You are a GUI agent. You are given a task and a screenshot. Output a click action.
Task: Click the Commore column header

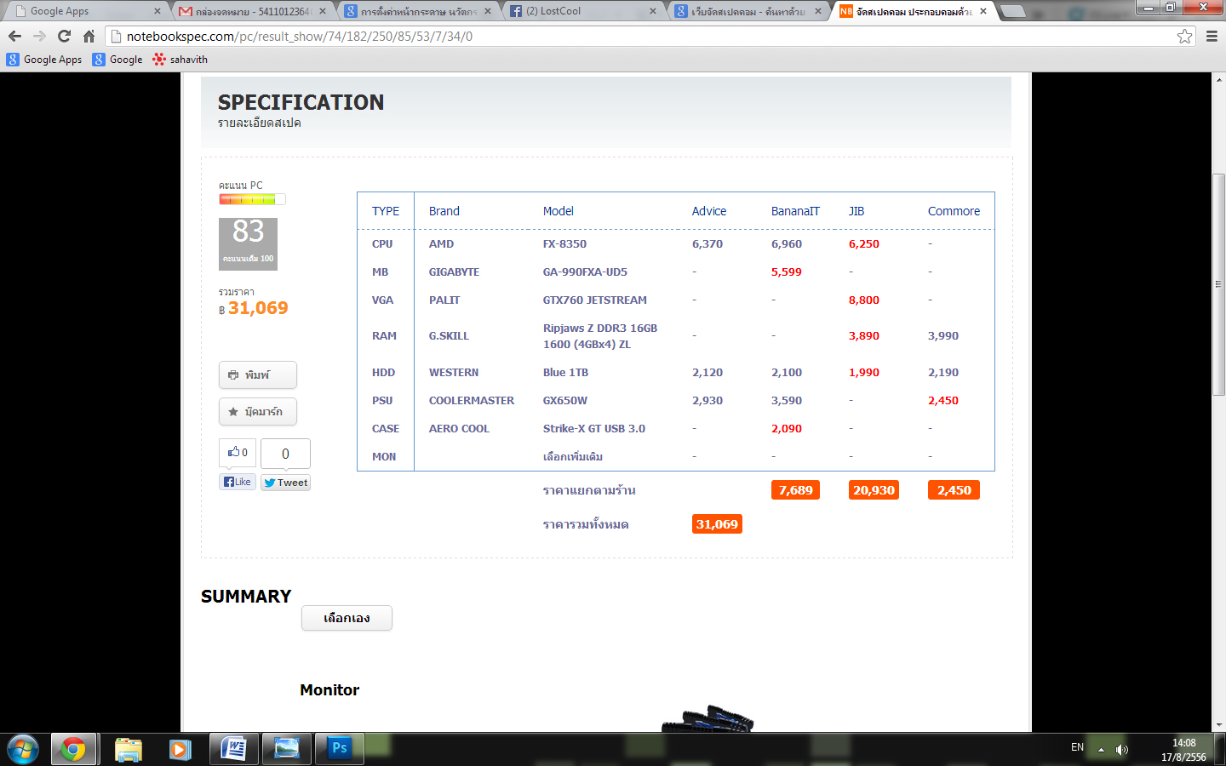954,211
